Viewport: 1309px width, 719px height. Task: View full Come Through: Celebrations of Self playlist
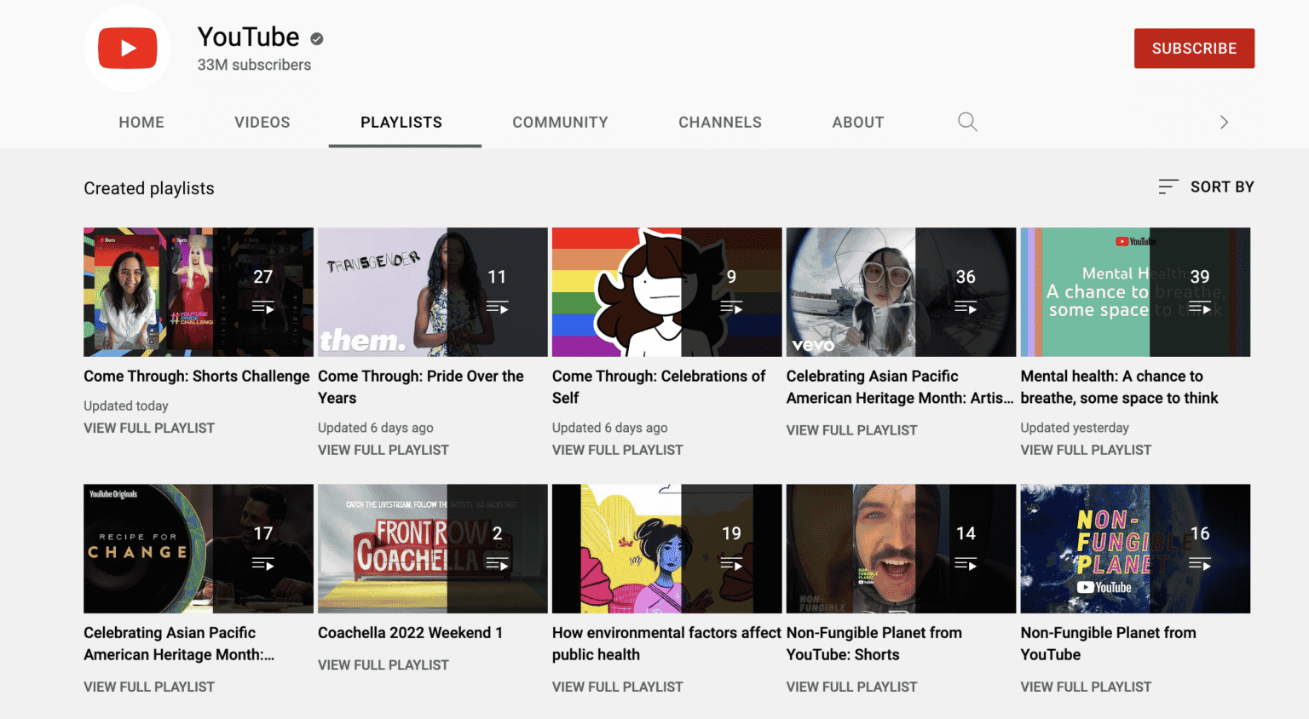pos(617,450)
